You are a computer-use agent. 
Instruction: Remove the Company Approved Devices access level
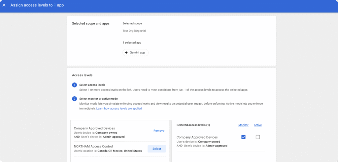coord(159,131)
